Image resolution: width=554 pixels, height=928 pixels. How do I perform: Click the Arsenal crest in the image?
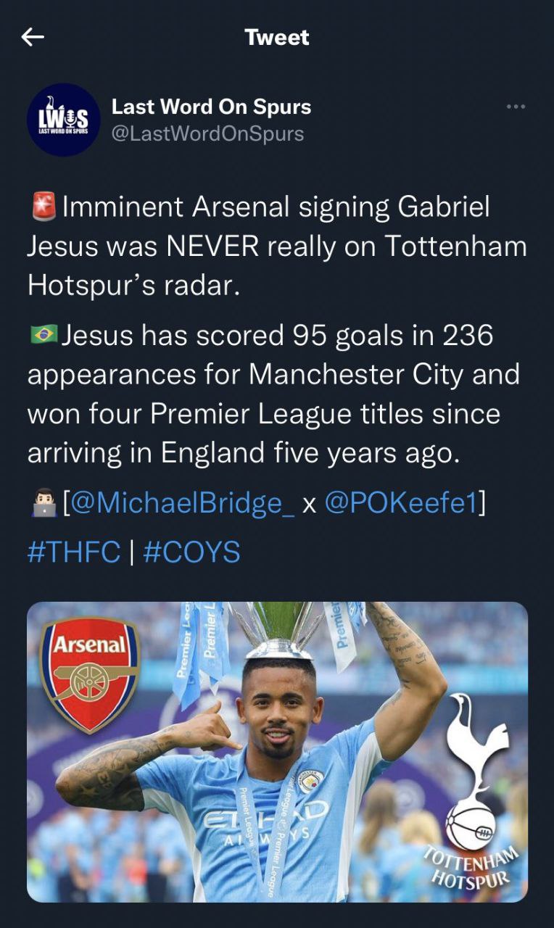(89, 673)
